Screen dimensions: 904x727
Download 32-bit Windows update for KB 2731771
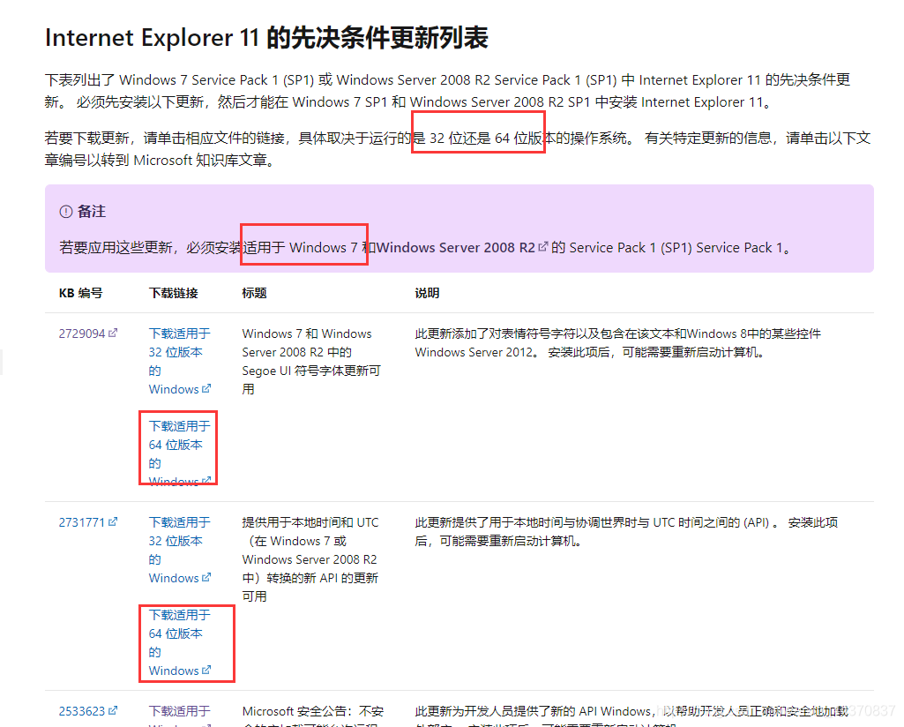point(179,550)
